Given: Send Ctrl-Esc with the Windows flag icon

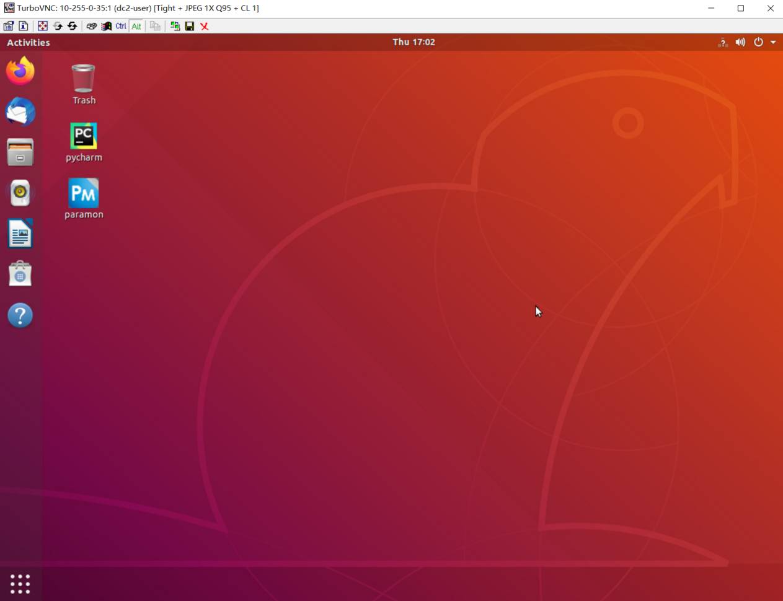Looking at the screenshot, I should point(106,26).
